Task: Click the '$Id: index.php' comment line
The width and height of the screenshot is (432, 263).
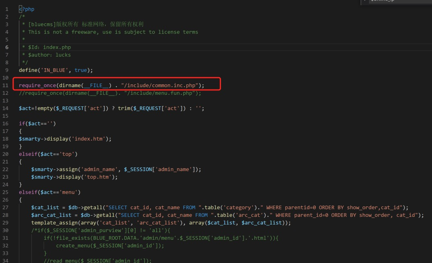Action: pyautogui.click(x=47, y=47)
